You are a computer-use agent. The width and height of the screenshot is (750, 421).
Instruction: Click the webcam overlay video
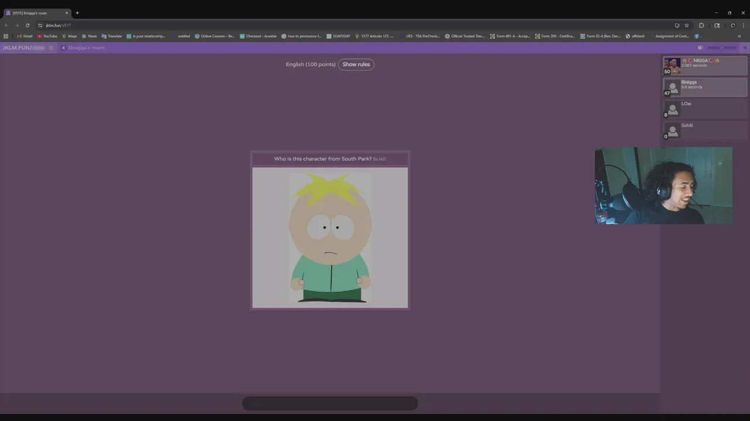pos(663,185)
